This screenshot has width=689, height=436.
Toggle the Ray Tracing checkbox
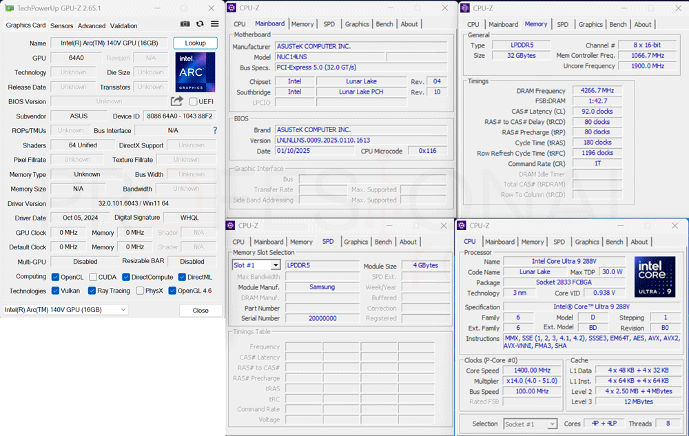[x=92, y=291]
